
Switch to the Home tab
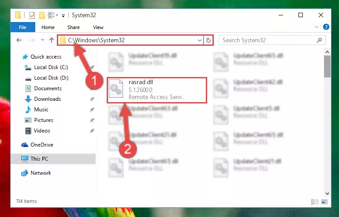coord(48,27)
